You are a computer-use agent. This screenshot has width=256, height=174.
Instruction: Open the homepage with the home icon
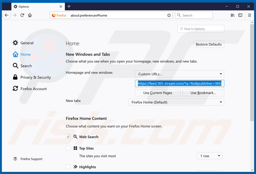pyautogui.click(x=30, y=15)
